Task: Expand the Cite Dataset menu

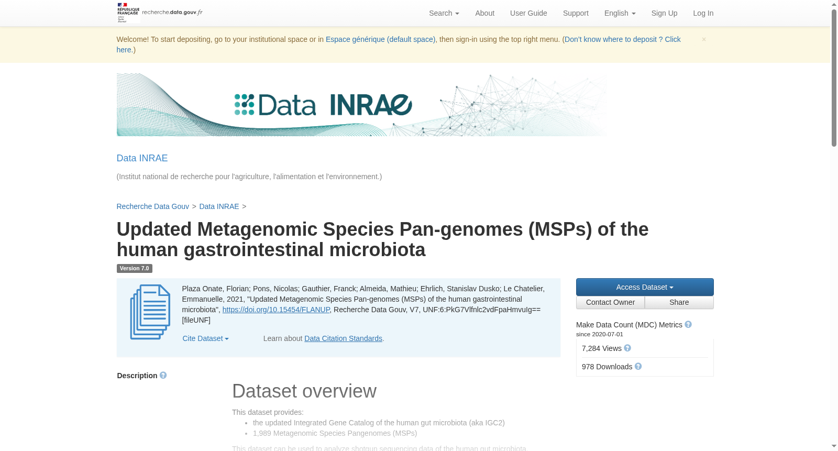Action: click(x=206, y=338)
